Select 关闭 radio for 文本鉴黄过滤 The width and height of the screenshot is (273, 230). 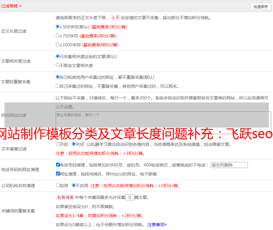[x=74, y=144]
